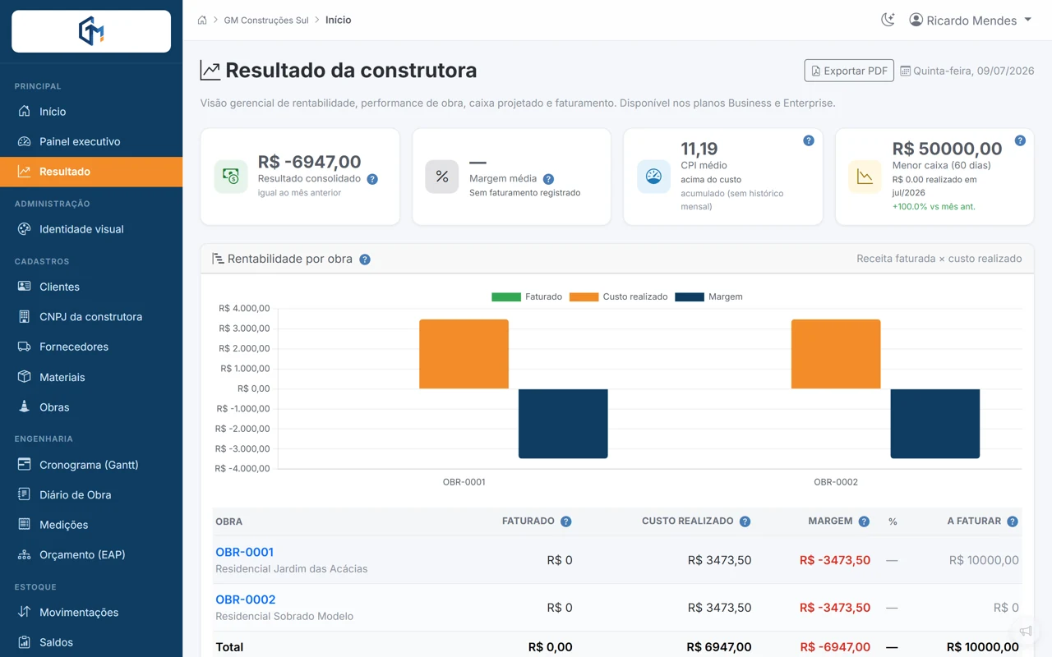Screen dimensions: 1052x657
Task: Click help icon next to Faturado column header
Action: click(x=565, y=521)
